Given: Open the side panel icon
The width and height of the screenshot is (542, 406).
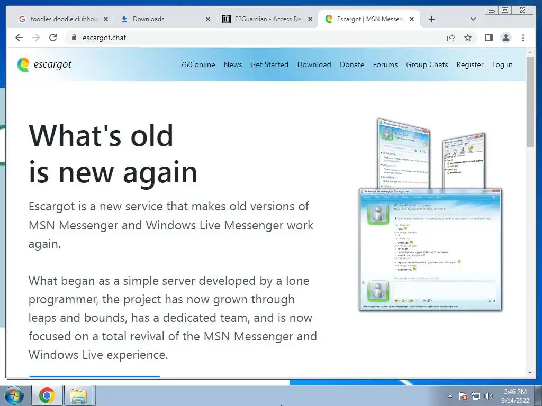Looking at the screenshot, I should [x=489, y=38].
